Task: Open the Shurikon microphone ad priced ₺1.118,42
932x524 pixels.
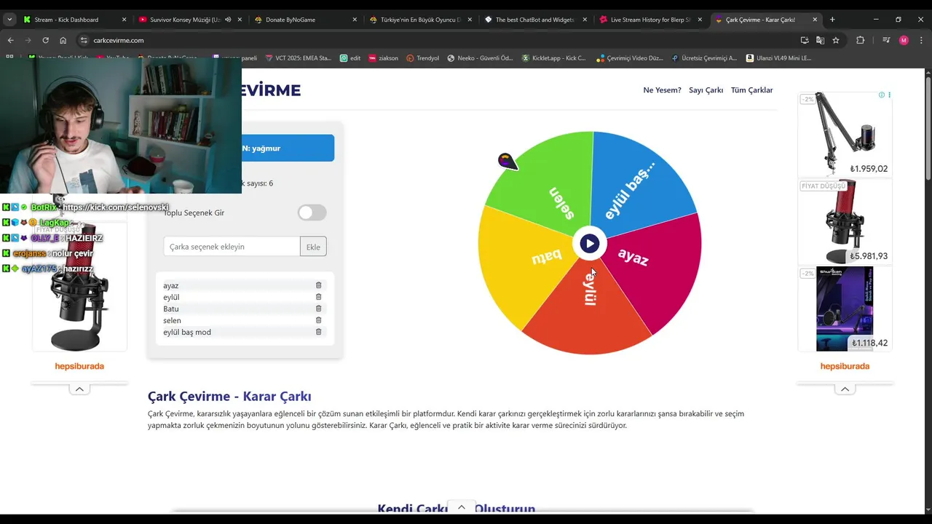Action: (x=845, y=309)
